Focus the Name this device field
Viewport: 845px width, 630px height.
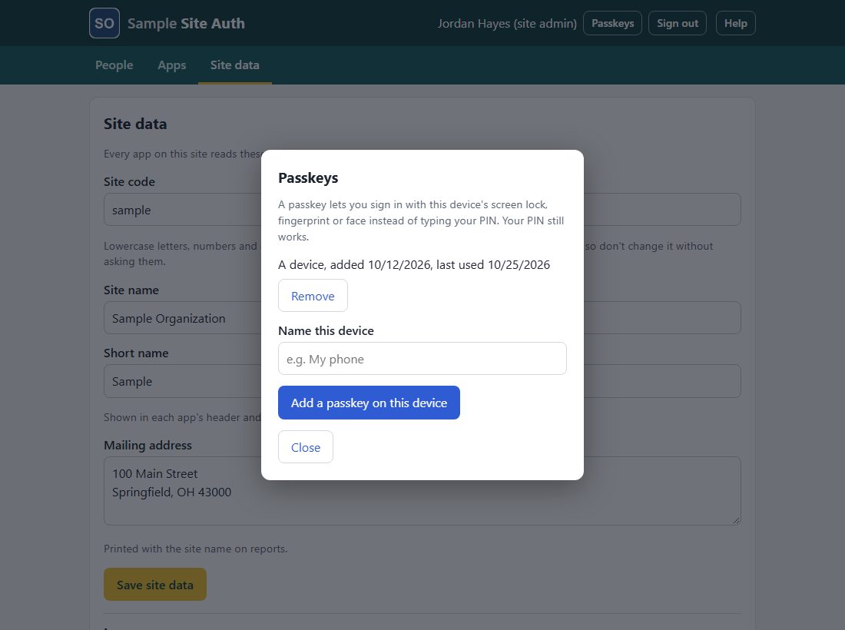click(x=422, y=358)
